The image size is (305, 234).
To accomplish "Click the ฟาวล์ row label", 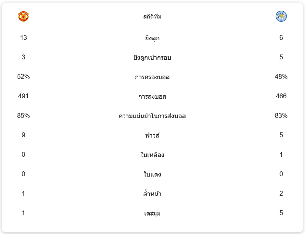I will point(152,136).
